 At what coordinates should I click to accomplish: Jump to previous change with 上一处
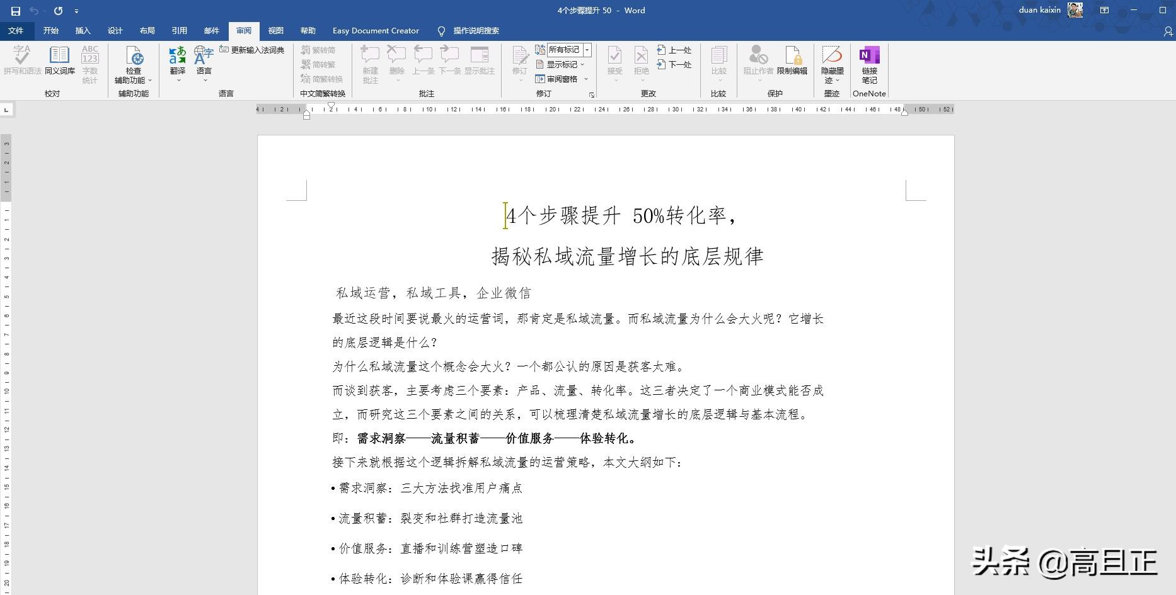(673, 49)
